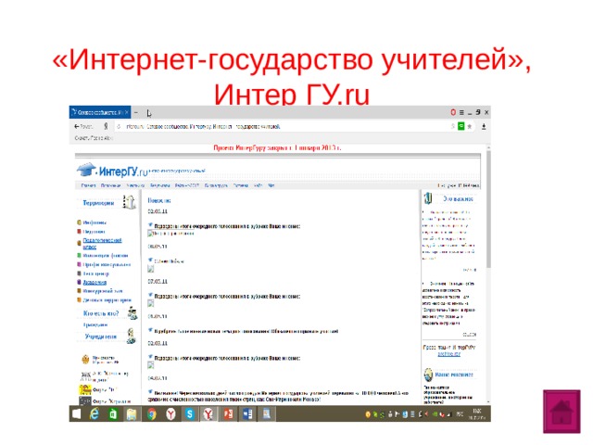Click the page vertical scrollbar thumb
This screenshot has height=445, width=593.
(x=488, y=209)
